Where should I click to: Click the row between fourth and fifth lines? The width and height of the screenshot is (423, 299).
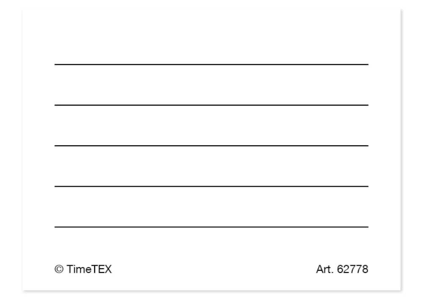(211, 207)
